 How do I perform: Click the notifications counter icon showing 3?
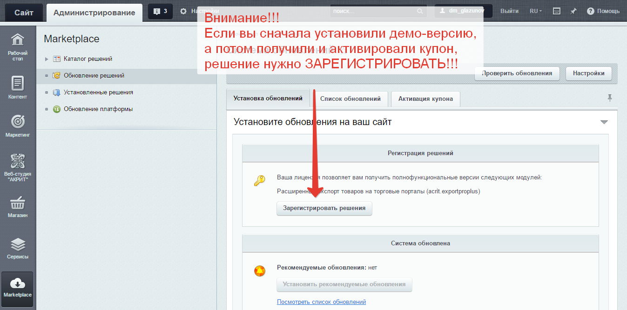[x=160, y=11]
